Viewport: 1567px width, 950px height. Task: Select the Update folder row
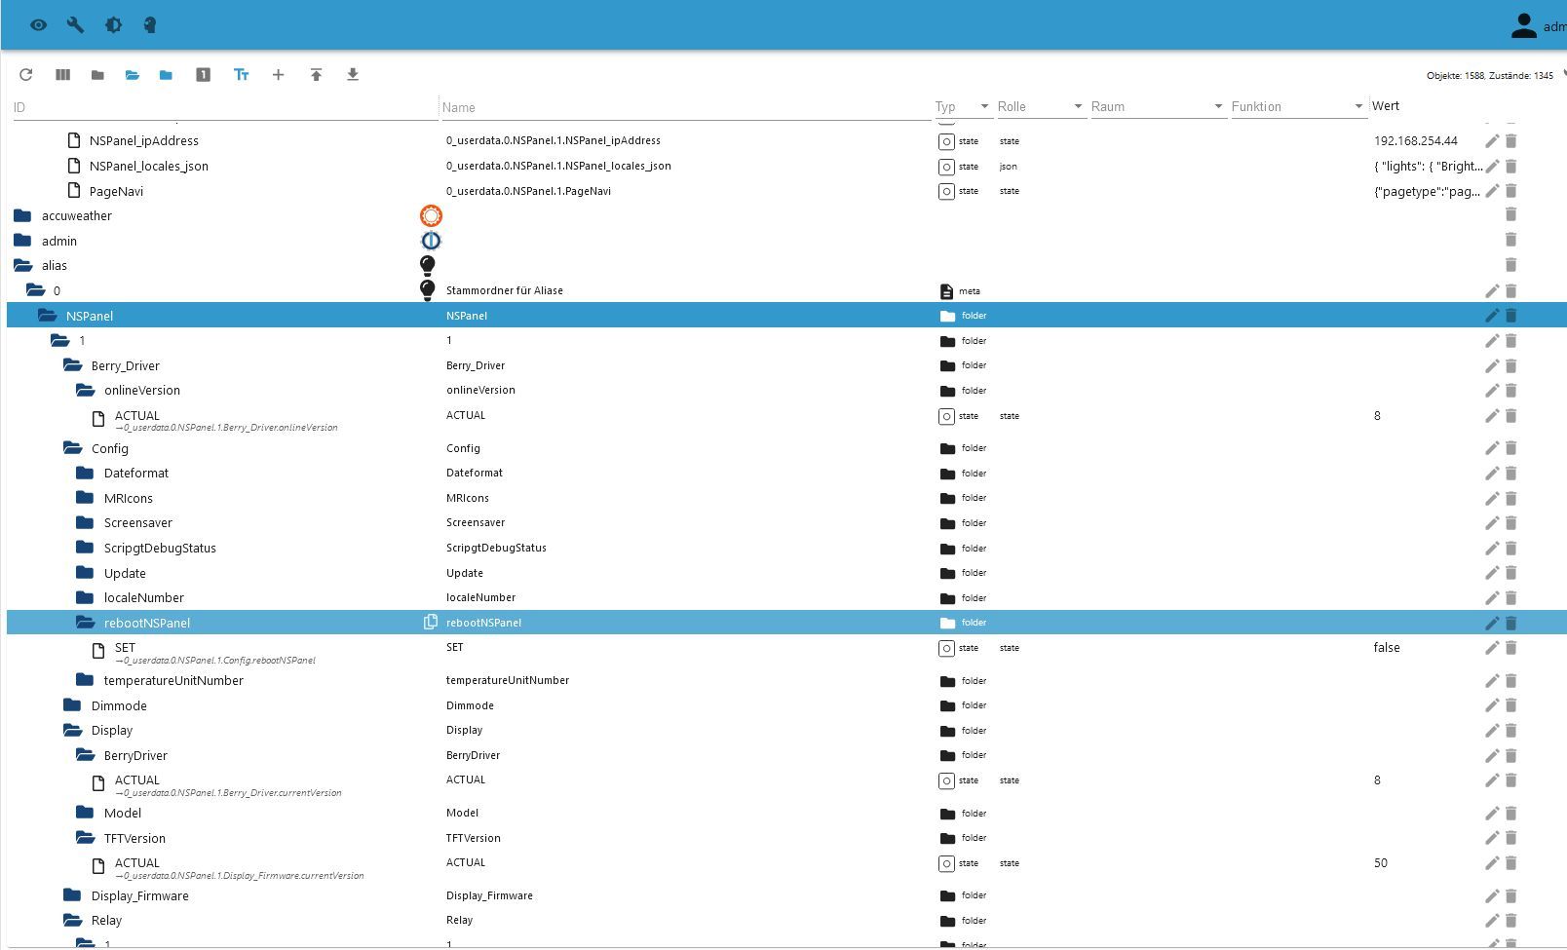(x=786, y=573)
